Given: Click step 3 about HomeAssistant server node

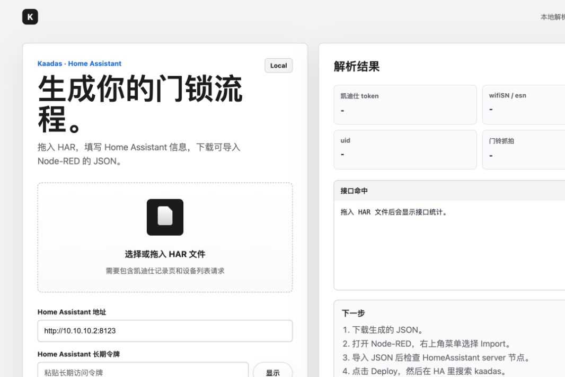Looking at the screenshot, I should click(x=436, y=357).
